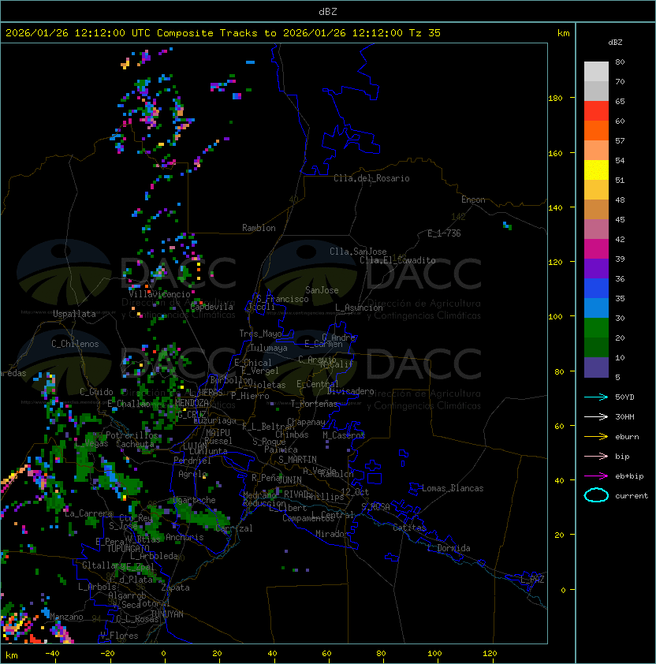Click the 'Lomas_Blancas' label
The image size is (656, 664).
pos(453,488)
